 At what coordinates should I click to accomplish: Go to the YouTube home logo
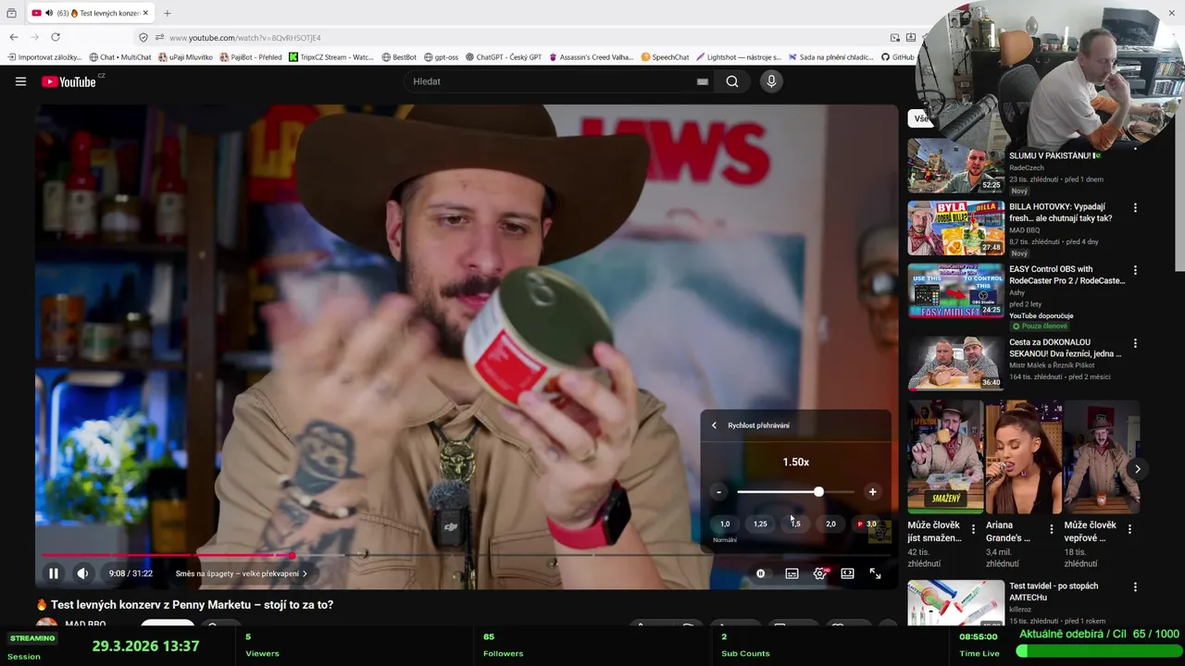click(x=69, y=81)
